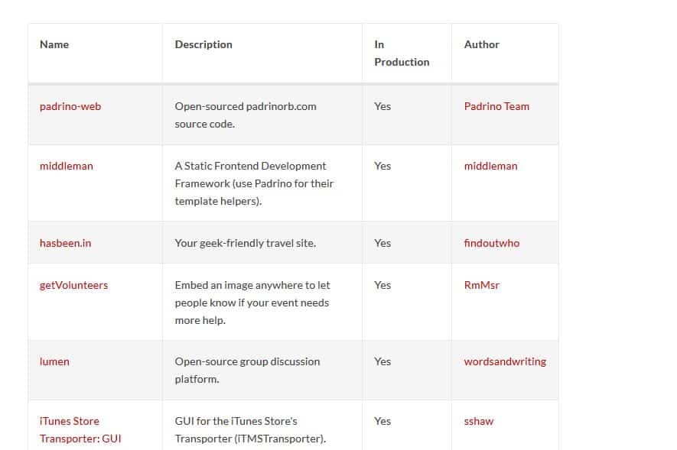
Task: View Padrino Team author page
Action: coord(496,106)
